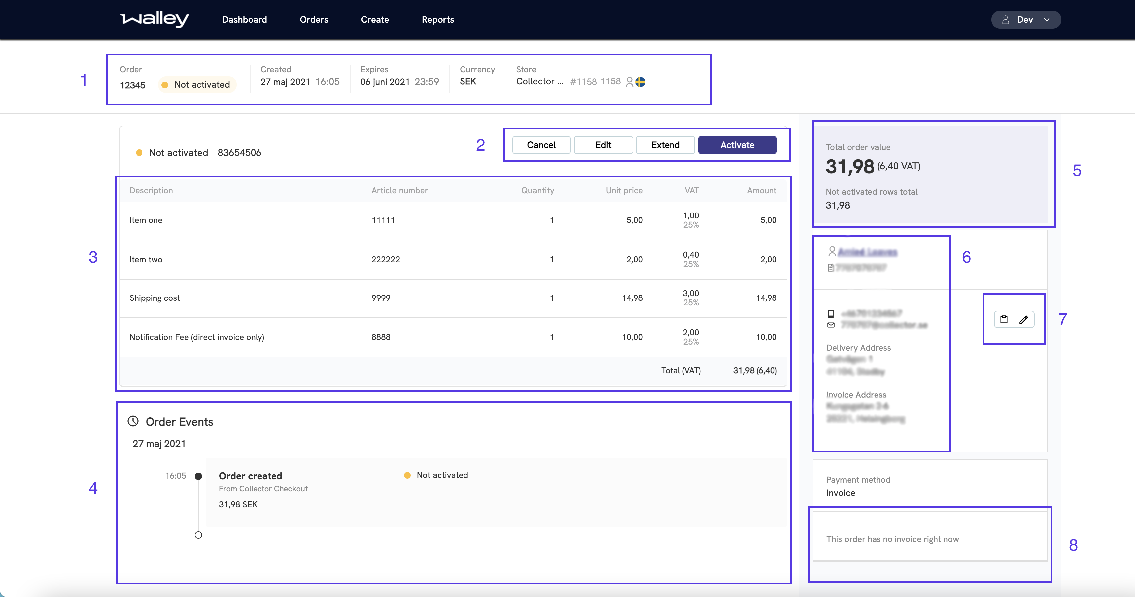This screenshot has height=597, width=1135.
Task: Click the Unit price column header
Action: [624, 190]
